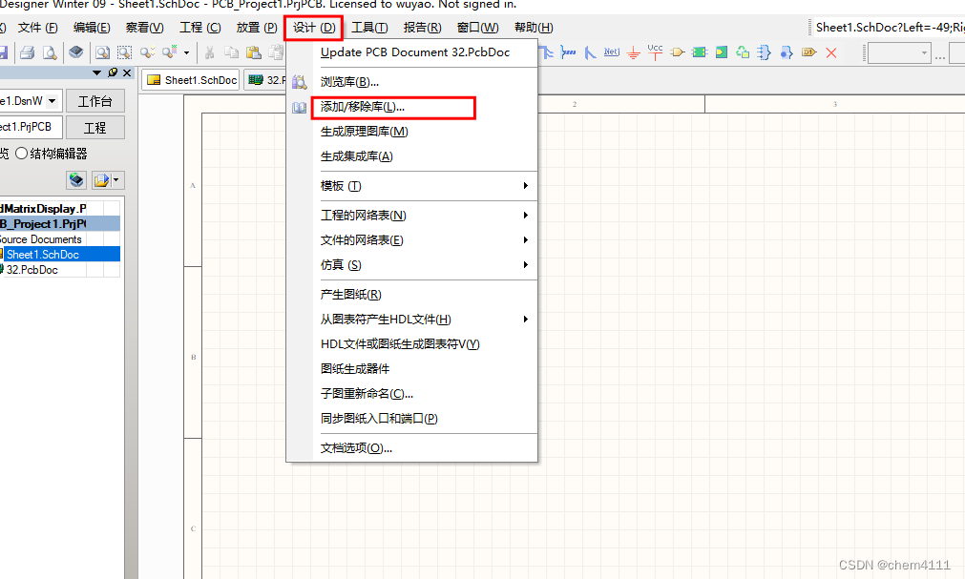The width and height of the screenshot is (965, 579).
Task: Select the Place Bus tool
Action: pyautogui.click(x=569, y=52)
